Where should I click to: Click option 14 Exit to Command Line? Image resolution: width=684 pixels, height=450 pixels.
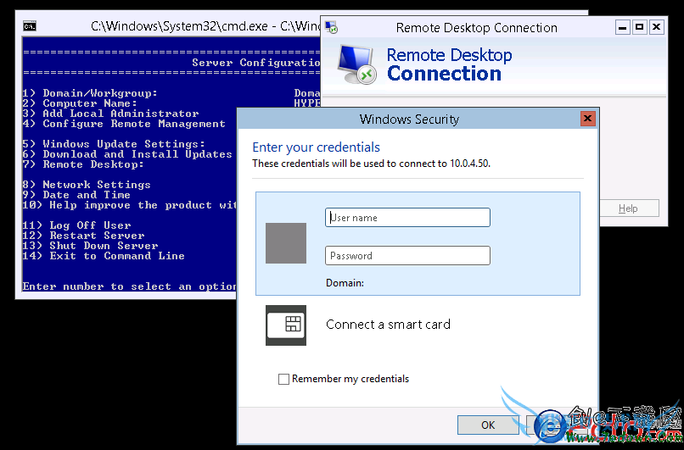[x=104, y=256]
